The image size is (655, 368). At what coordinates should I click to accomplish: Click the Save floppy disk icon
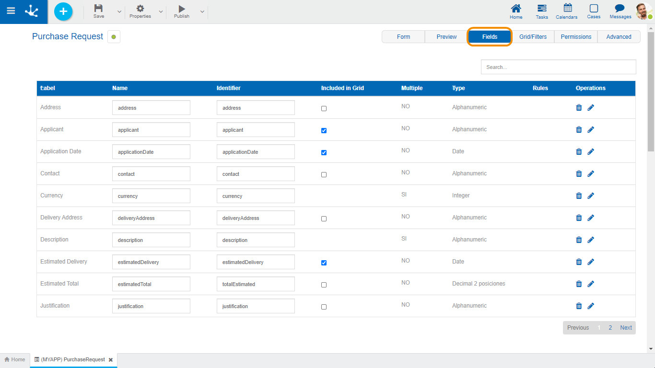(x=98, y=9)
